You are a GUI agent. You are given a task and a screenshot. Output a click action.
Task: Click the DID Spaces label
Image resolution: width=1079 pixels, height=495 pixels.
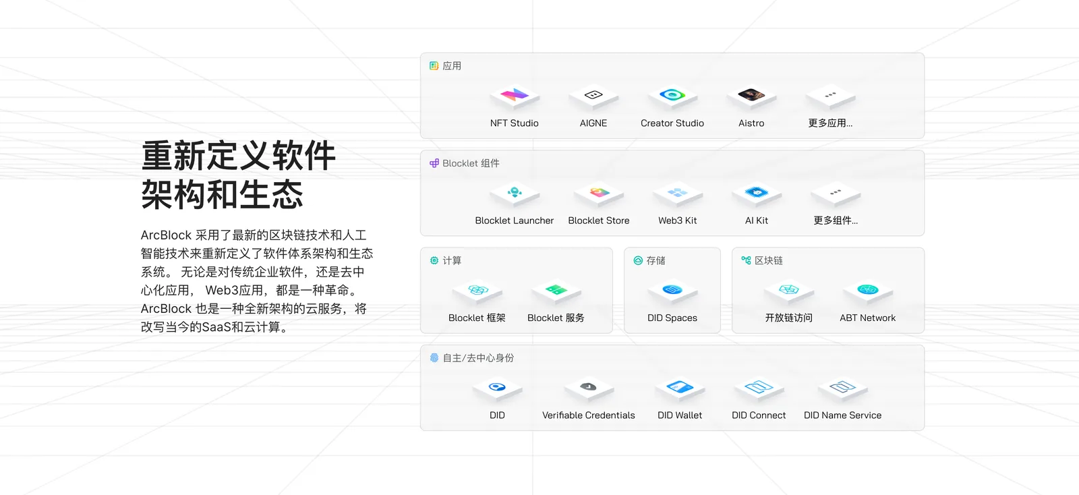pyautogui.click(x=672, y=318)
